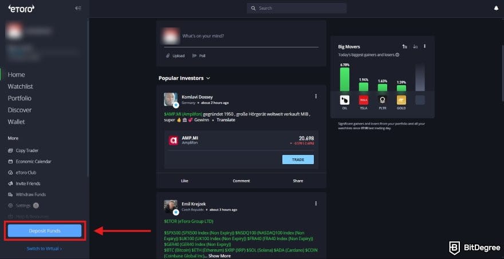
Task: Sort Big Movers by losers icon
Action: (x=415, y=46)
